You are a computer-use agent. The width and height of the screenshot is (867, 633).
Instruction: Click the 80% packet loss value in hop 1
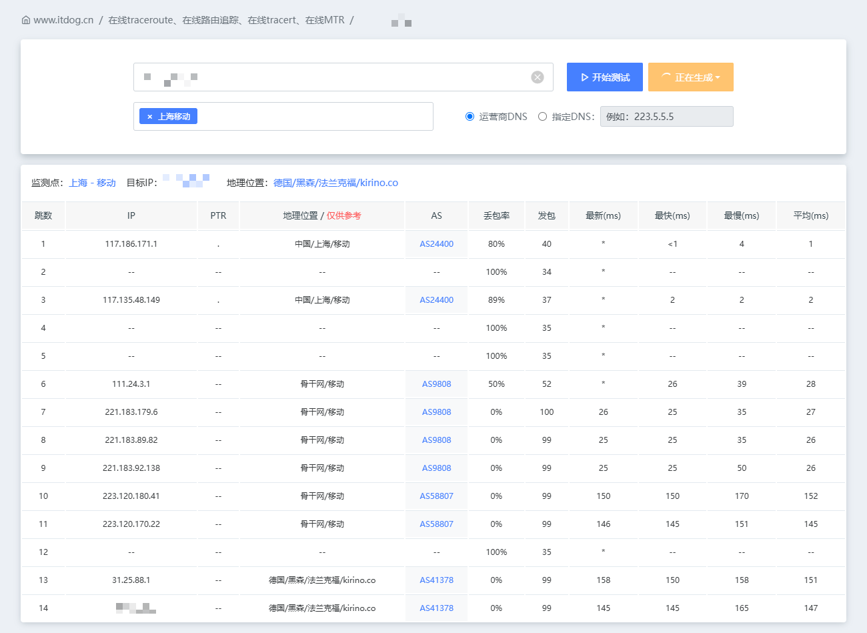click(497, 244)
